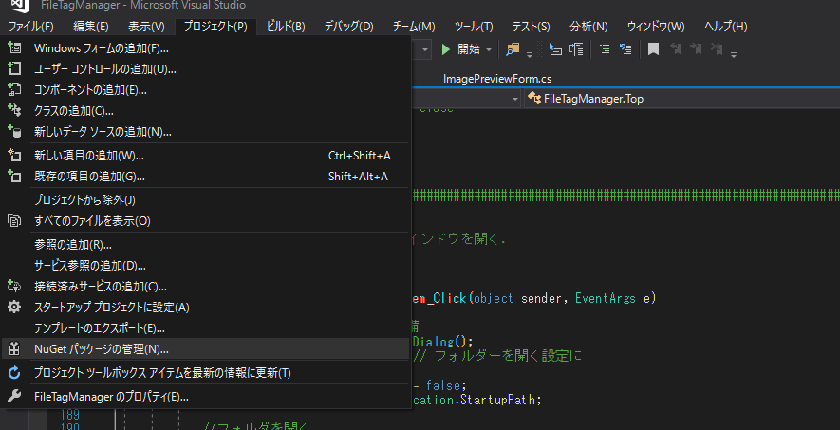This screenshot has height=430, width=840.
Task: Choose プロジェクト ツールボックス アイテムを最新の情報に更新(T)
Action: (x=206, y=373)
